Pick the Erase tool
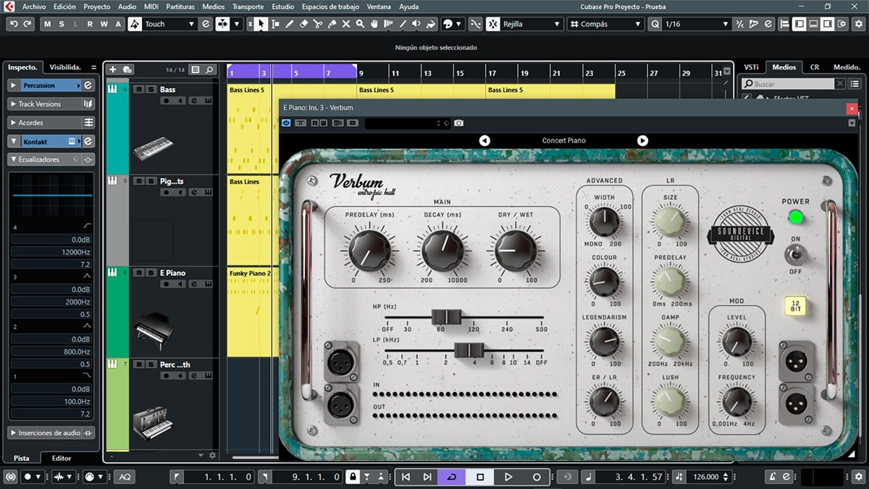This screenshot has height=489, width=869. tap(303, 24)
